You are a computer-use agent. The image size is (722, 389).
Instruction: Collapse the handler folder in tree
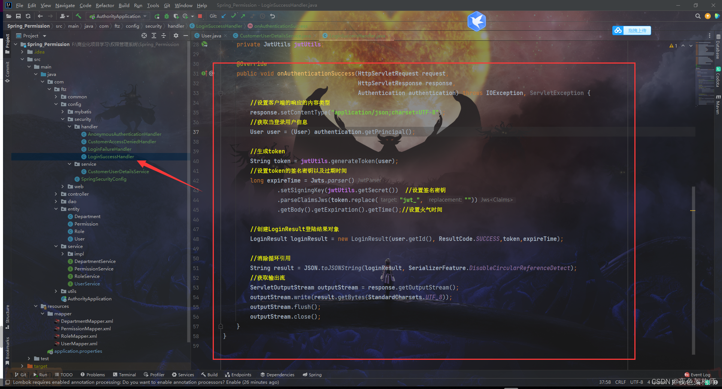coord(70,126)
